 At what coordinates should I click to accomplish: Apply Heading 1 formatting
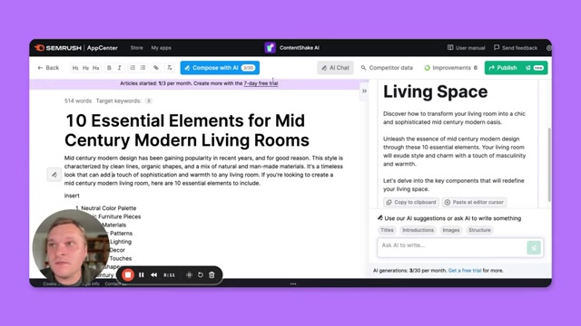tap(75, 68)
